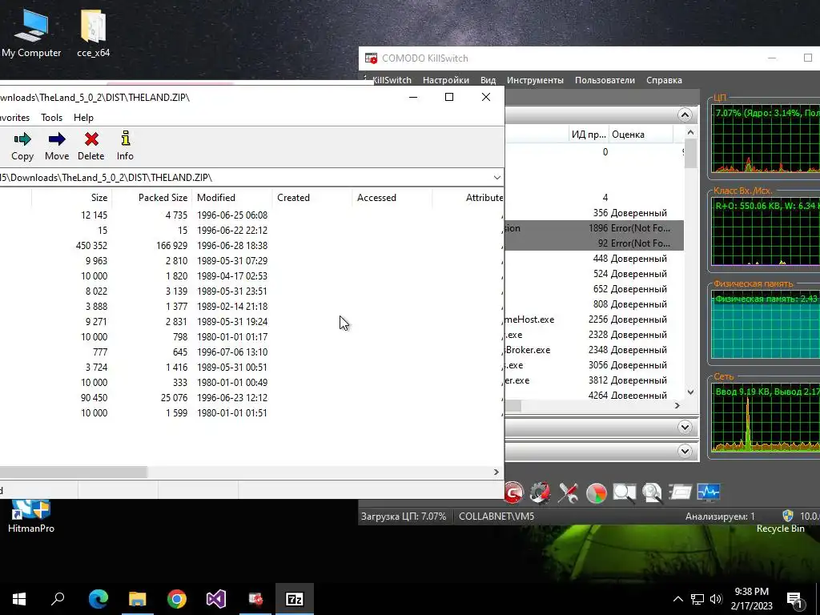The image size is (820, 615).
Task: Show hidden system tray icons
Action: coord(677,599)
